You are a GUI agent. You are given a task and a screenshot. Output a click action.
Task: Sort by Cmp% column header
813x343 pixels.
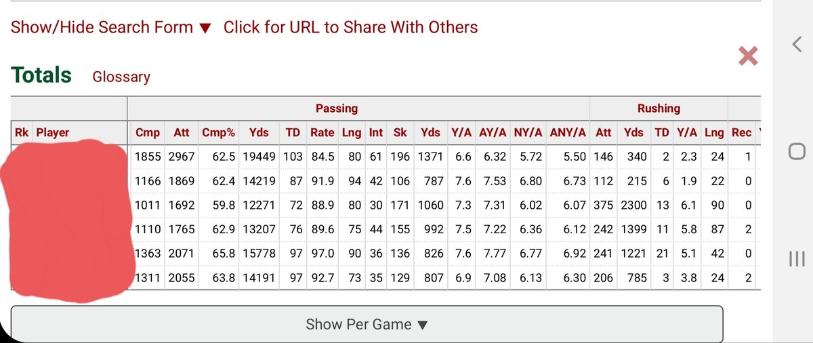click(219, 133)
